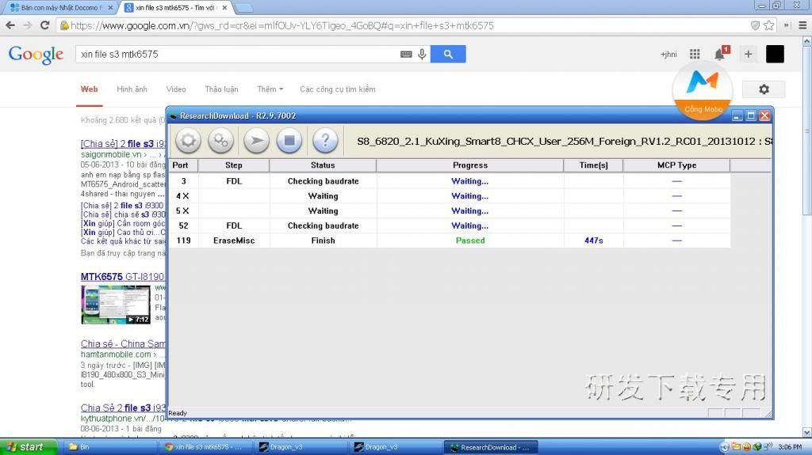Image resolution: width=812 pixels, height=455 pixels.
Task: Open Google apps grid icon
Action: click(x=695, y=54)
